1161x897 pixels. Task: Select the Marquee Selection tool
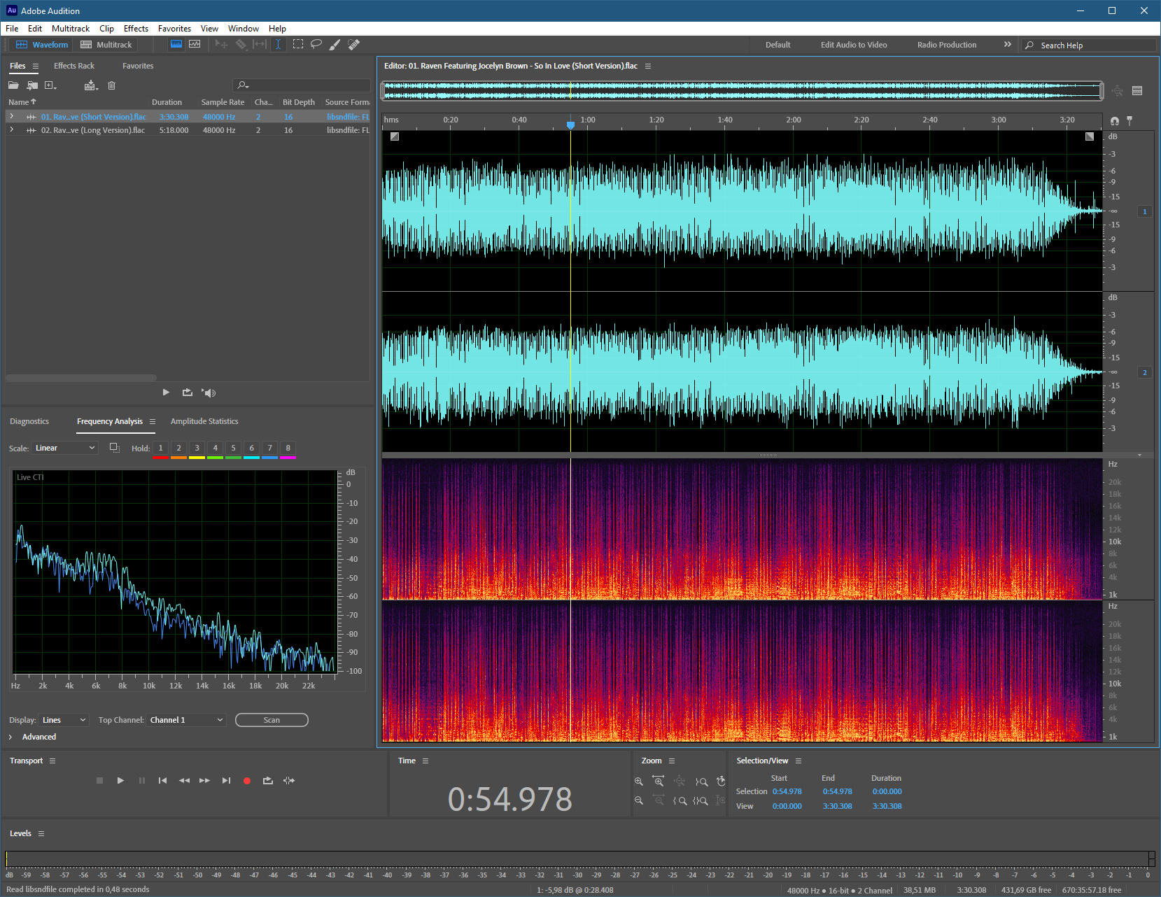click(298, 44)
